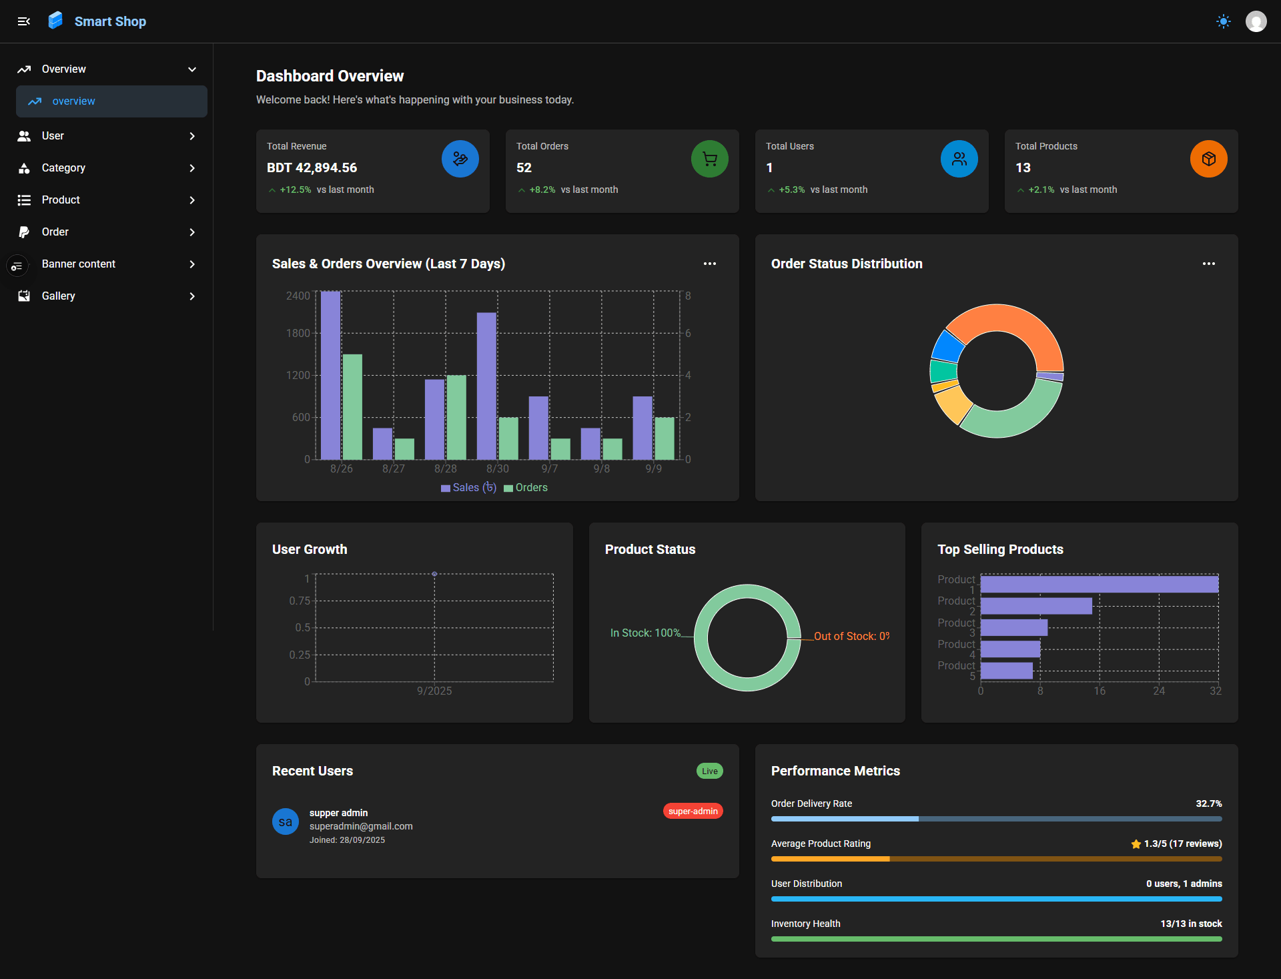Open options menu on Sales & Orders Overview
The image size is (1281, 979).
tap(710, 264)
